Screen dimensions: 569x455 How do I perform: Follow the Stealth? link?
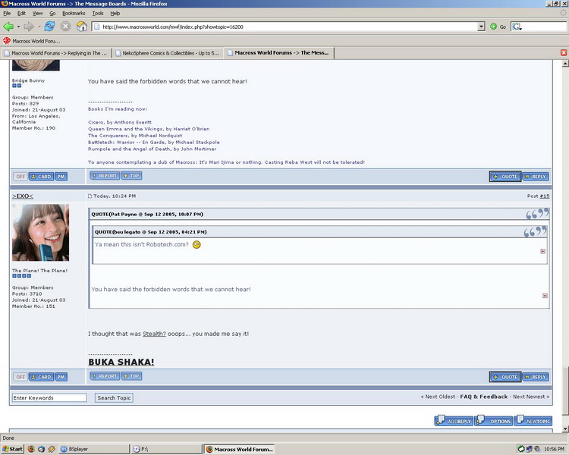[154, 334]
